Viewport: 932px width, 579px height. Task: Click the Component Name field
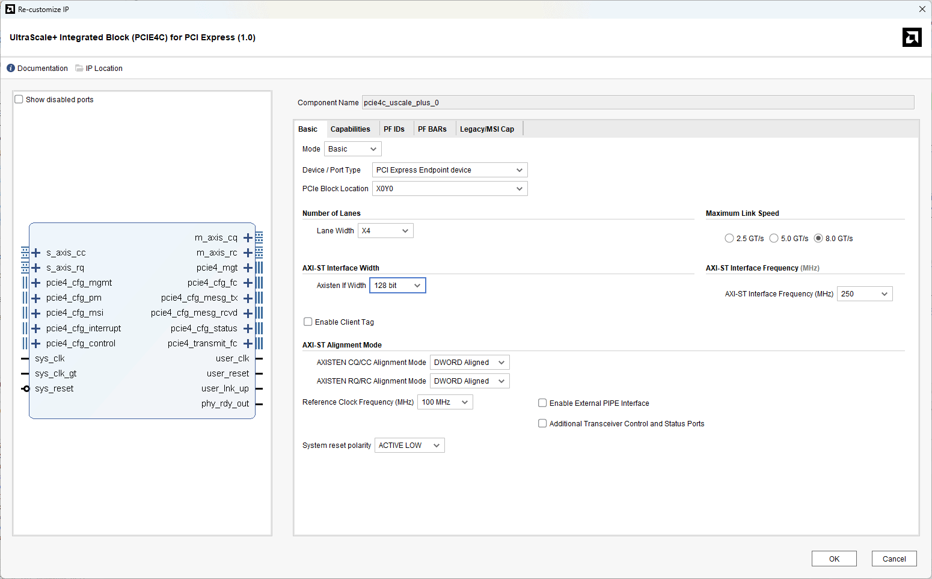coord(637,103)
